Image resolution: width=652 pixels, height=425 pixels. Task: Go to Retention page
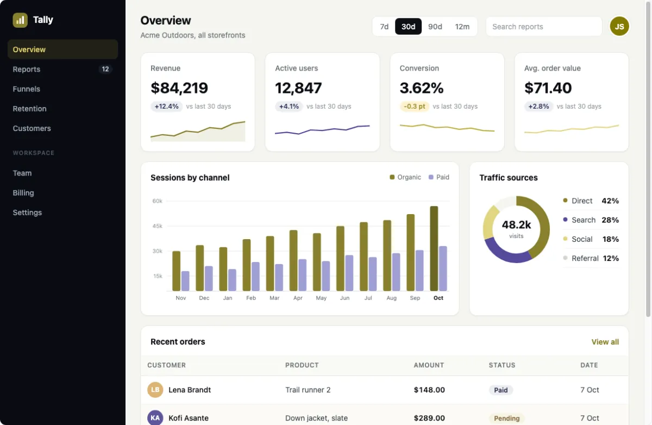coord(62,109)
